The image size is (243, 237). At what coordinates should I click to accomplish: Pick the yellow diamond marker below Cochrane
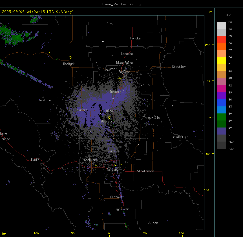pyautogui.click(x=96, y=166)
